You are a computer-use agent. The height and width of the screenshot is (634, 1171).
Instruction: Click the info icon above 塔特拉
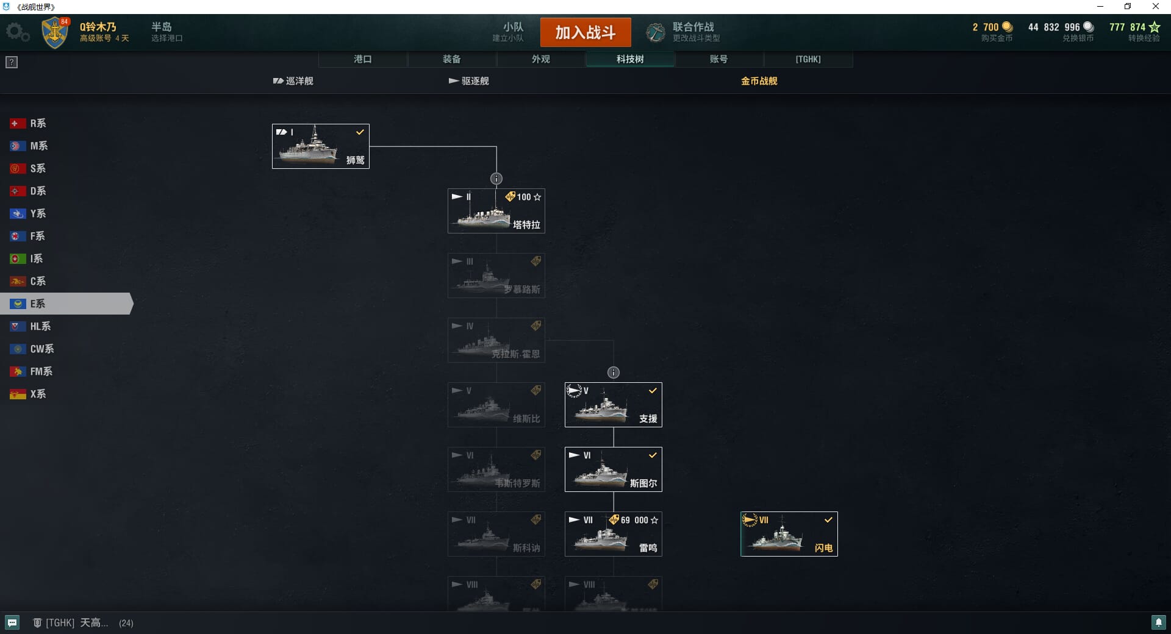[496, 179]
